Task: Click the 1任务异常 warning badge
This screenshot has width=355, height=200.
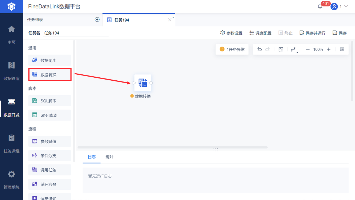Action: click(x=232, y=49)
